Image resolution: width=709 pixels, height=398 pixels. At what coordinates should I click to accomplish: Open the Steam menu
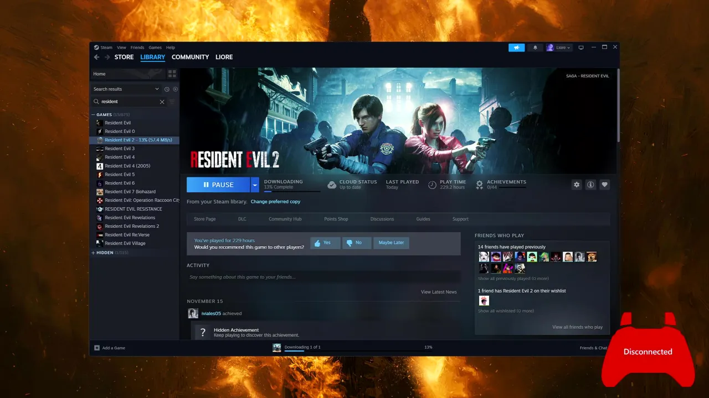[106, 48]
